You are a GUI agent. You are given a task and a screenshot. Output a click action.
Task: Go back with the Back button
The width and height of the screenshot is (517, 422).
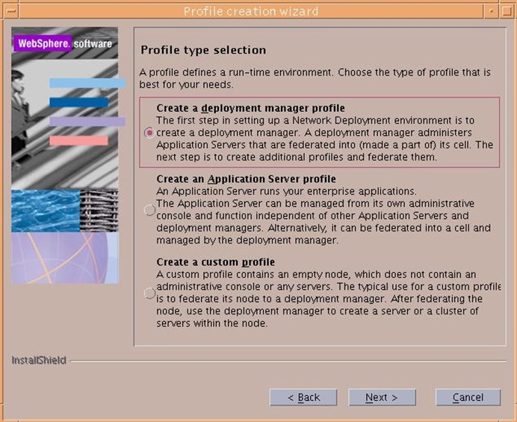(303, 397)
